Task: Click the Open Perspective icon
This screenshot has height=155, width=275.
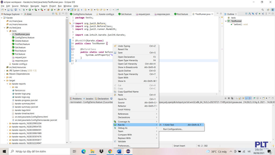Action: [x=268, y=10]
